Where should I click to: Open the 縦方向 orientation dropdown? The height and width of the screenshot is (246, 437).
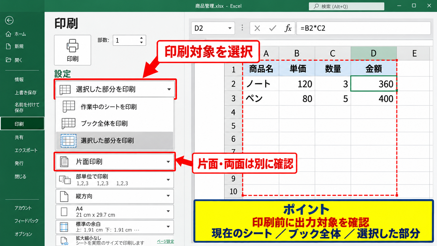115,196
